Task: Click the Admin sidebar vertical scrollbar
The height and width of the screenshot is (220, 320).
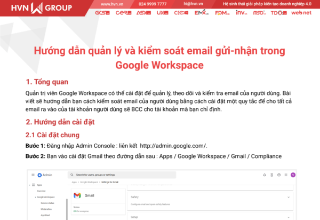Action: click(x=67, y=209)
